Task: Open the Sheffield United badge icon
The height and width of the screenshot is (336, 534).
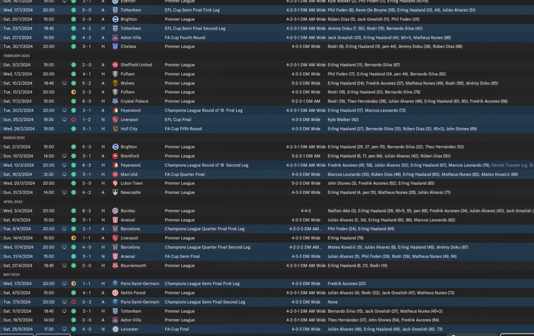Action: [x=115, y=65]
